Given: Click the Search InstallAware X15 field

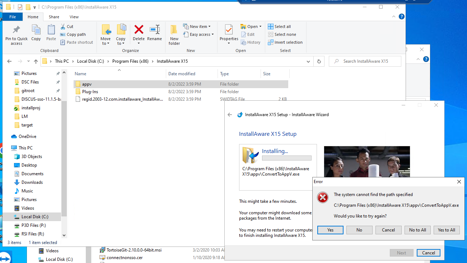Looking at the screenshot, I should click(365, 61).
